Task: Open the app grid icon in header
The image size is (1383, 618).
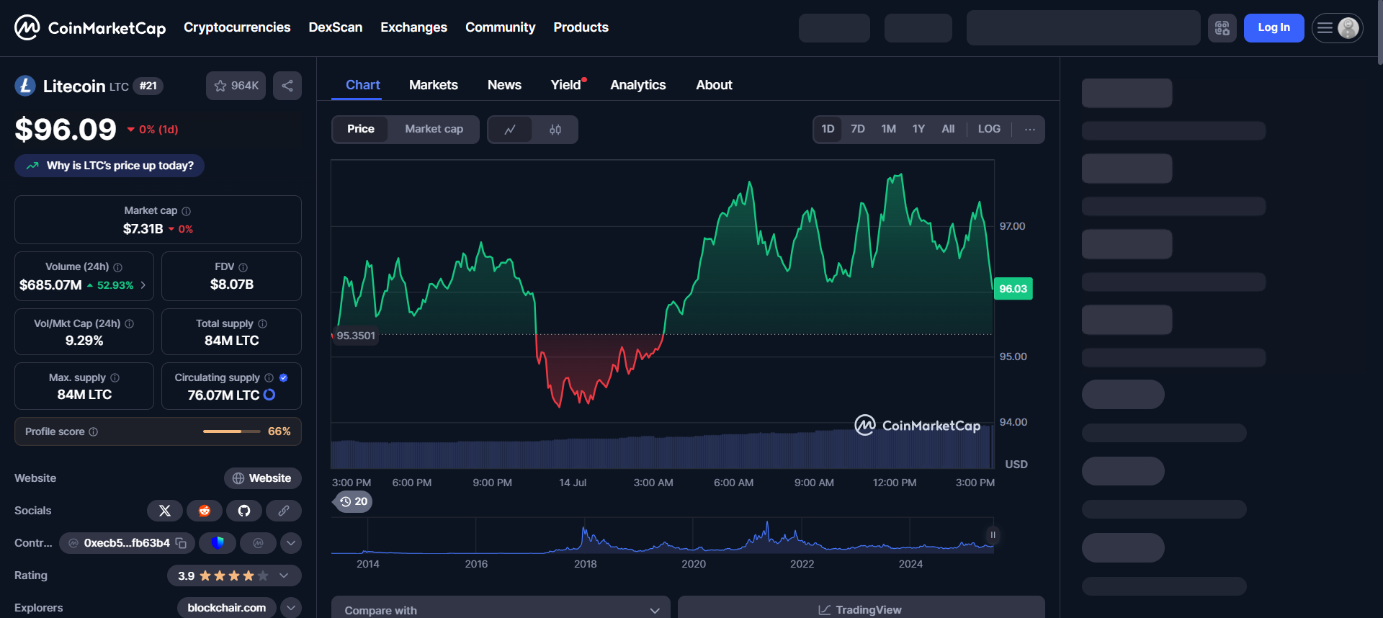Action: tap(1222, 28)
